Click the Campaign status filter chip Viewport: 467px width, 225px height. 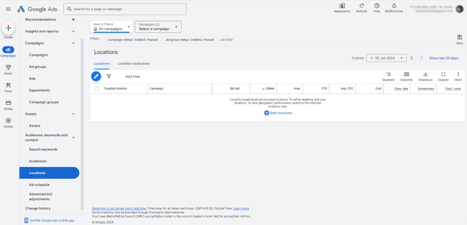[x=132, y=40]
